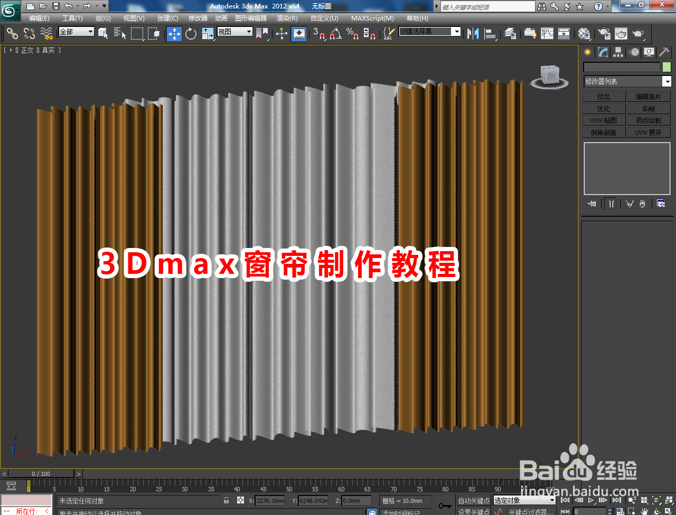
Task: Open the 视图 reference coordinate dropdown
Action: [x=234, y=31]
